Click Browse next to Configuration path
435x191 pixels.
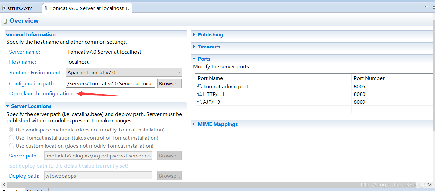(x=169, y=83)
